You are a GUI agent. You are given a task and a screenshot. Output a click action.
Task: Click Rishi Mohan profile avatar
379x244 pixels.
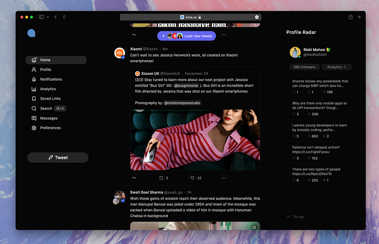point(295,52)
